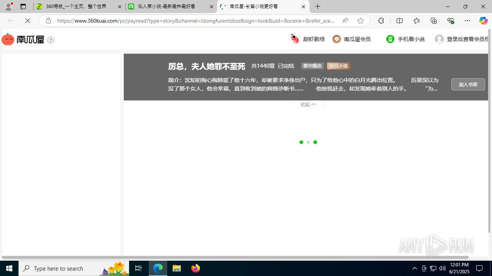Open the Collections icon
The height and width of the screenshot is (276, 492).
(x=434, y=21)
